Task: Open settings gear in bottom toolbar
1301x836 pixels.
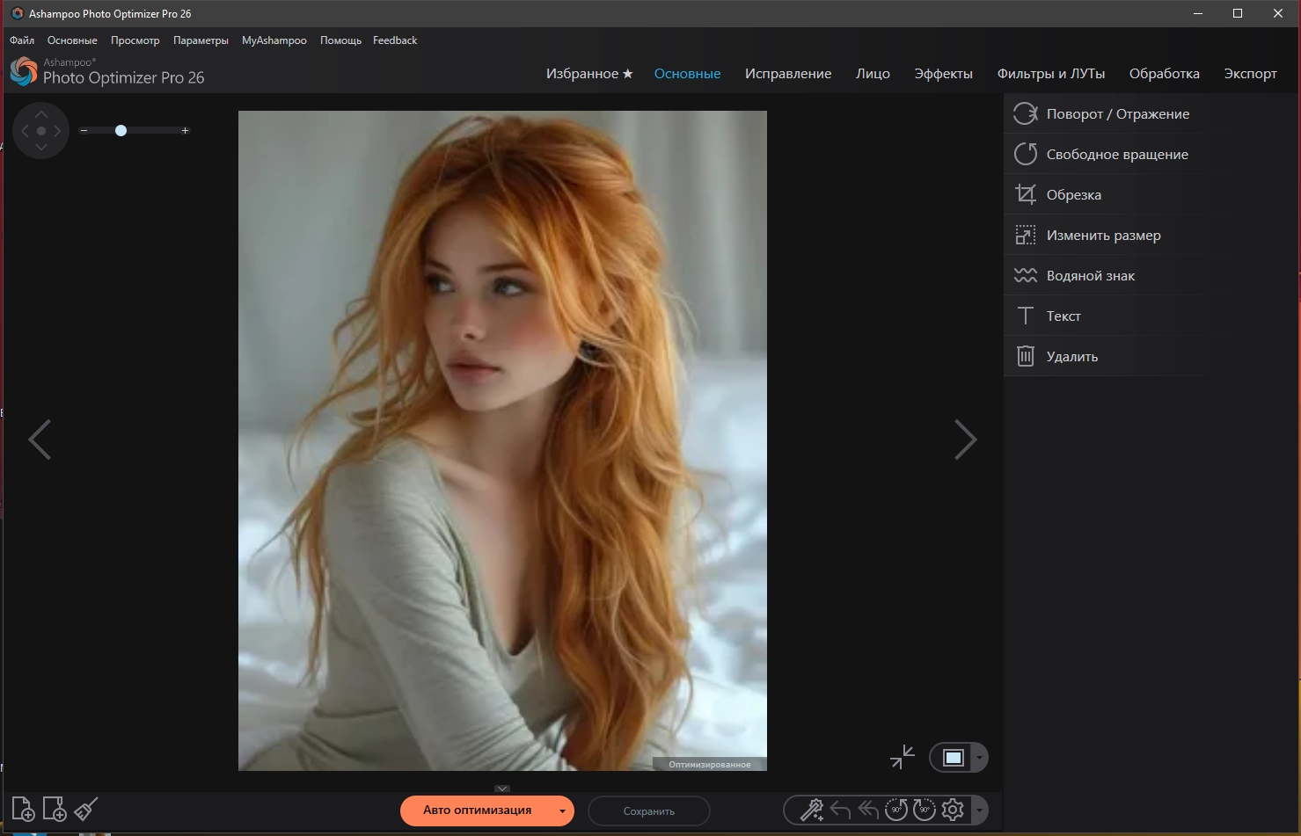Action: point(953,810)
